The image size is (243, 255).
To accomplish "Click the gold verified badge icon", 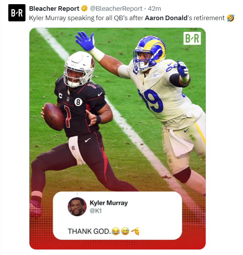I will [x=84, y=8].
